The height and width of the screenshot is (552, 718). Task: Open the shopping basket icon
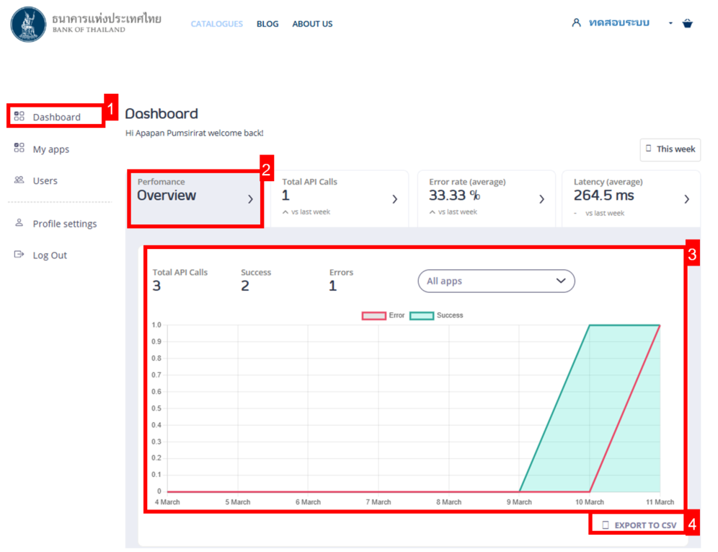pyautogui.click(x=687, y=24)
